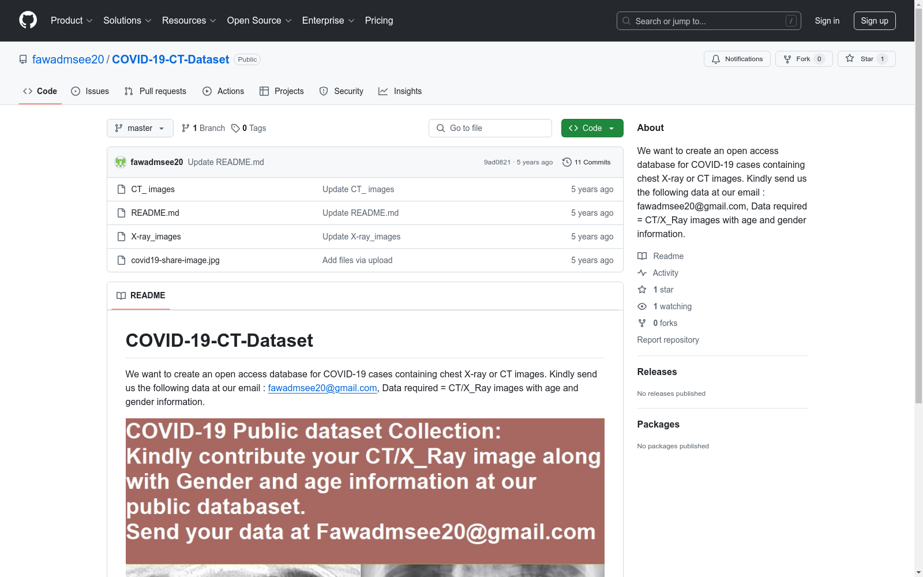Image resolution: width=923 pixels, height=577 pixels.
Task: Click the repository book icon beside fawadmsee20
Action: click(x=23, y=59)
